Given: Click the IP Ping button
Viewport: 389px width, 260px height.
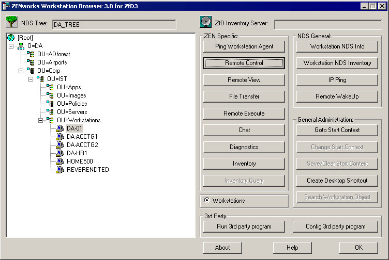Looking at the screenshot, I should pyautogui.click(x=337, y=80).
